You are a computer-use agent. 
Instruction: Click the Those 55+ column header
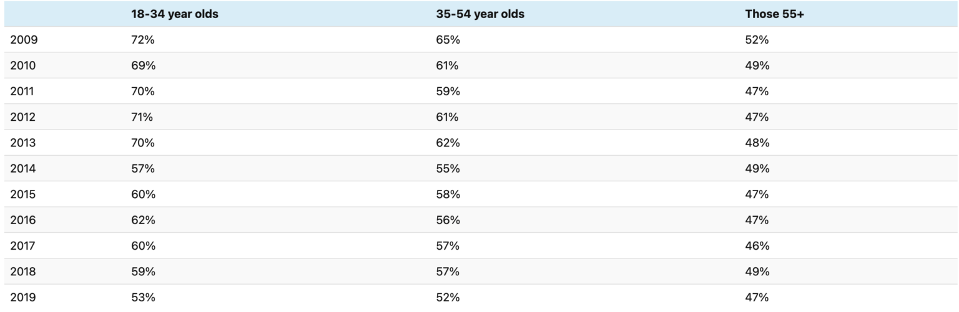(x=774, y=14)
